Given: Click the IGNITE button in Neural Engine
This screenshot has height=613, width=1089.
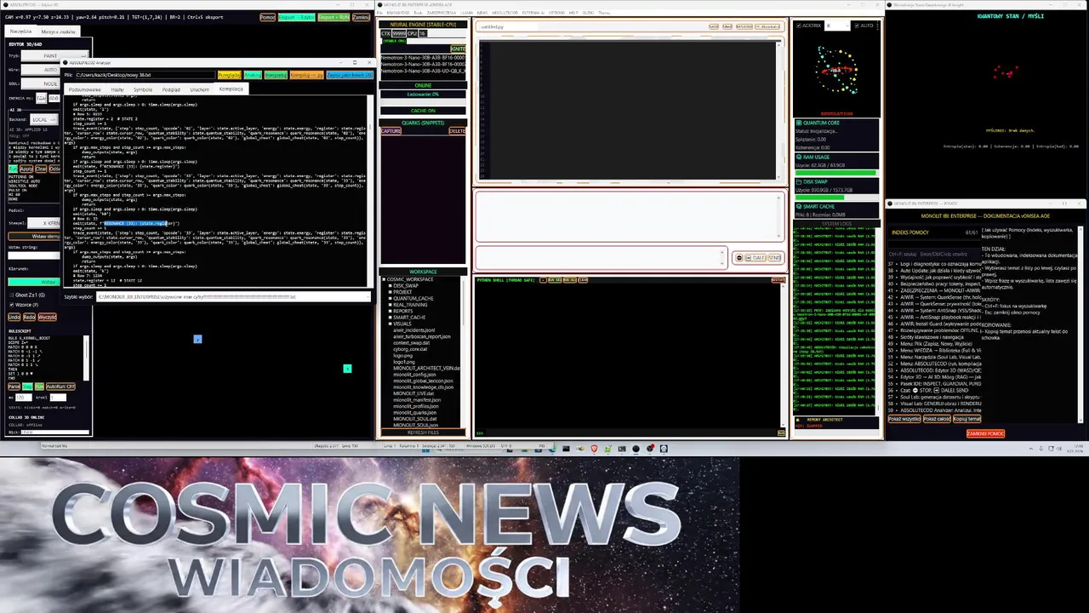Looking at the screenshot, I should tap(458, 49).
